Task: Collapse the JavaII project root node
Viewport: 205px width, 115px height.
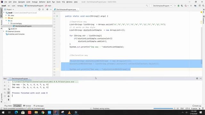Action: (4, 13)
